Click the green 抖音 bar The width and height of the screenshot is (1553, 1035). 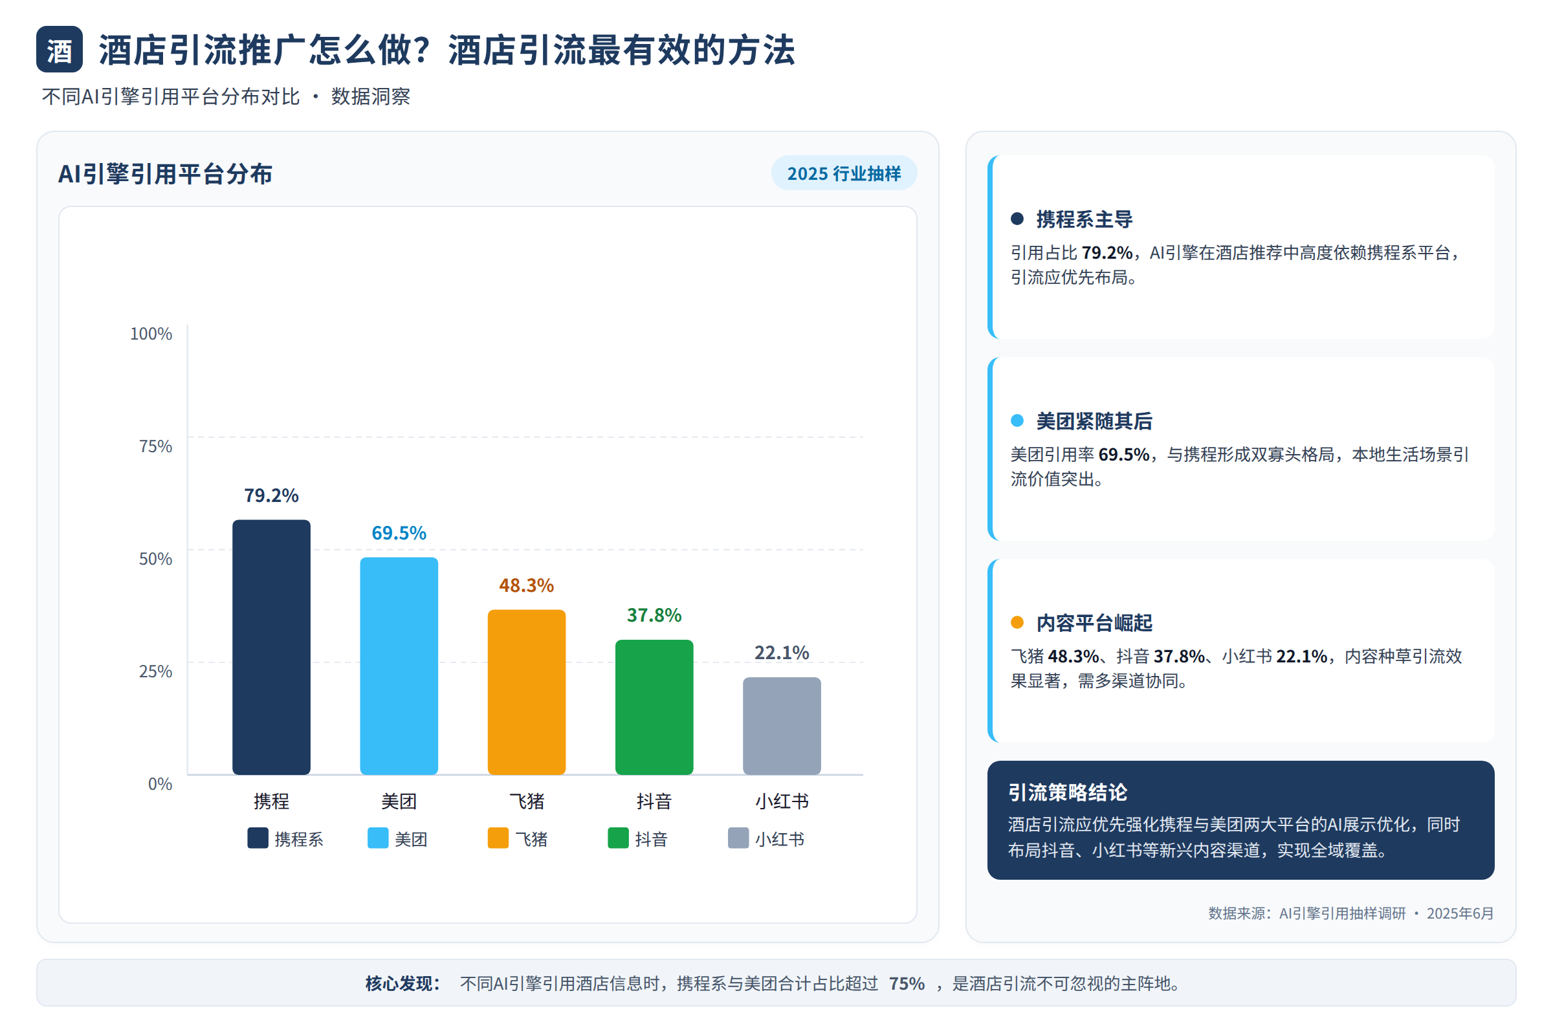pos(654,707)
